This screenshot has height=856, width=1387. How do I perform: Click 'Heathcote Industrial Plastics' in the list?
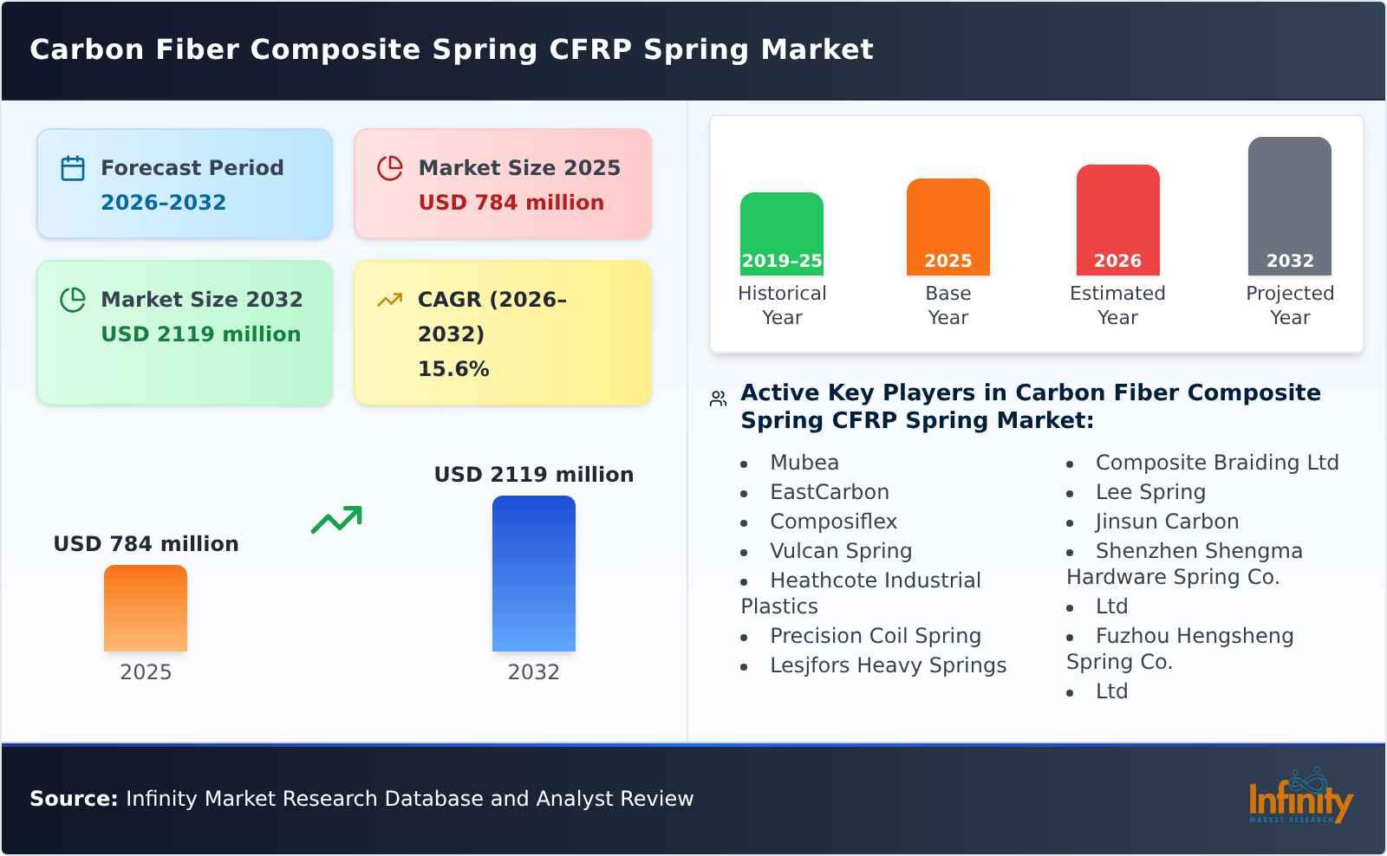(861, 593)
